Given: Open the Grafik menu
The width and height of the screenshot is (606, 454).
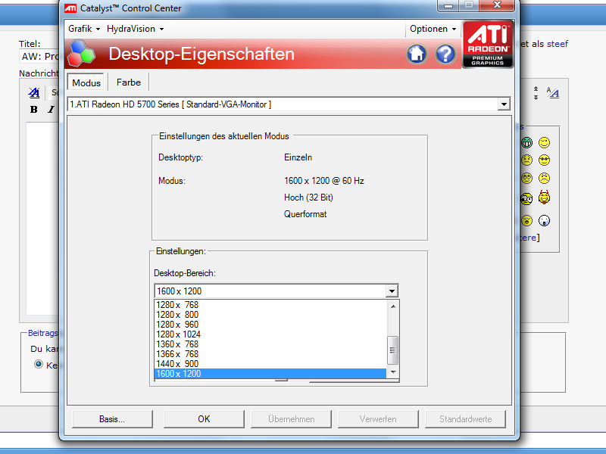Looking at the screenshot, I should click(x=84, y=29).
